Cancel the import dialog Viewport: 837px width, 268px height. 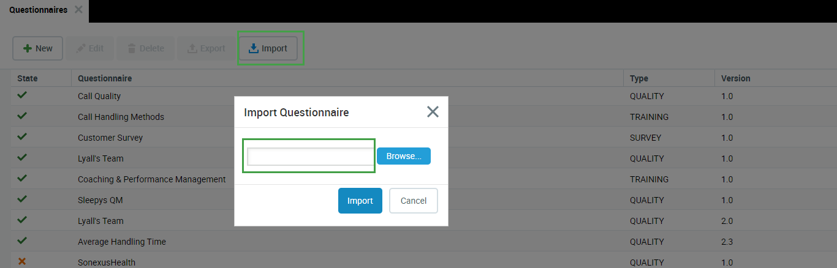tap(413, 201)
